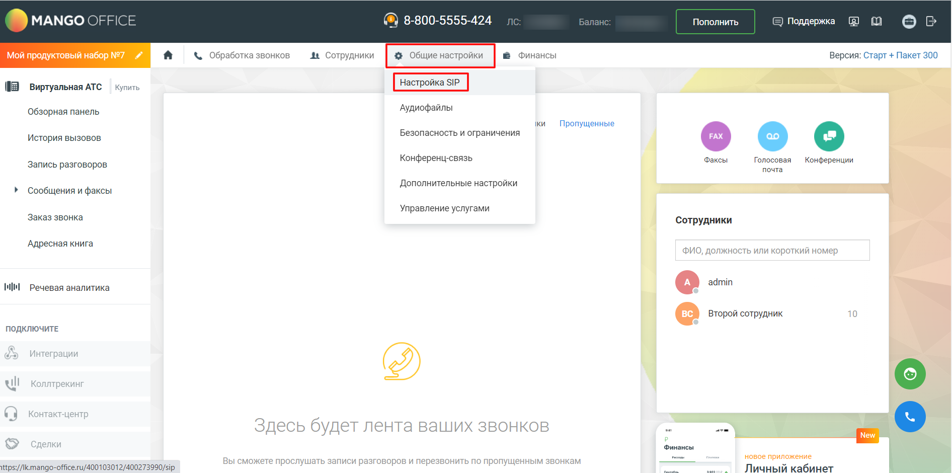Image resolution: width=952 pixels, height=473 pixels.
Task: Click the green chat bot floating button
Action: 910,374
